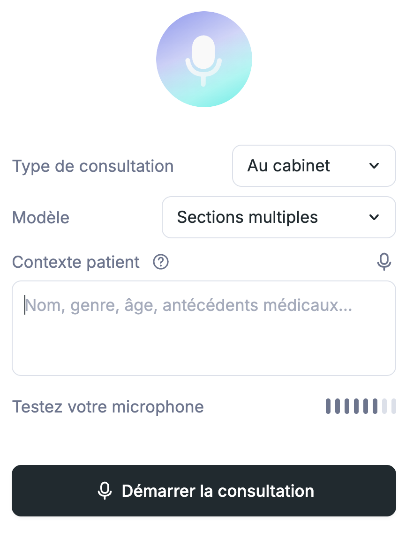Click the 'Type de consultation' label
The height and width of the screenshot is (545, 406).
coord(93,166)
